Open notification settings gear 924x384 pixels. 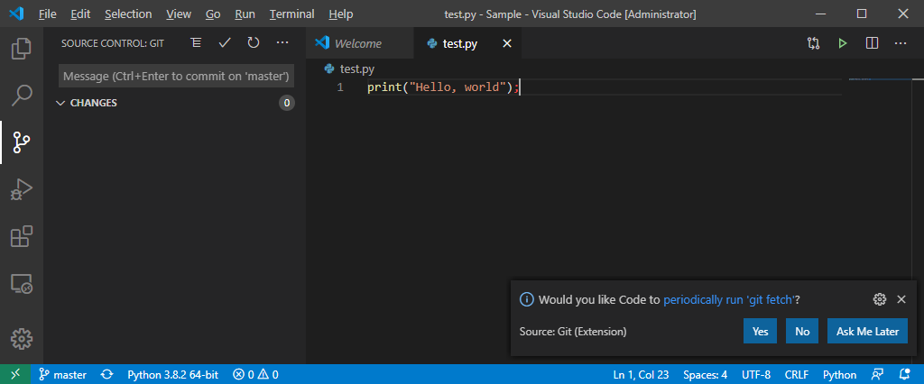pyautogui.click(x=879, y=299)
